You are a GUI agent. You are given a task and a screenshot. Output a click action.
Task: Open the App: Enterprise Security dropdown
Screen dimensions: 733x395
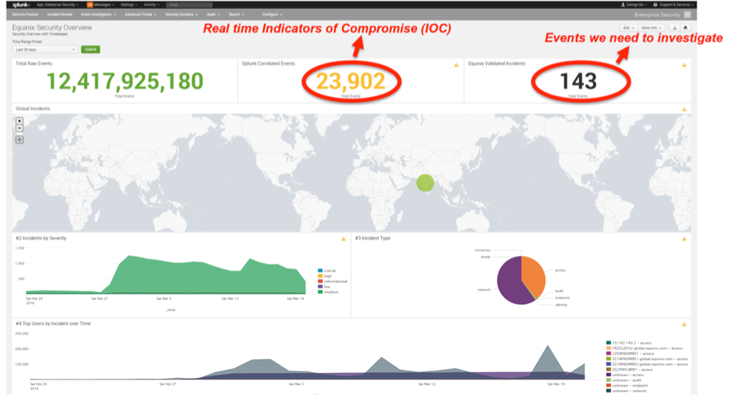click(x=58, y=5)
